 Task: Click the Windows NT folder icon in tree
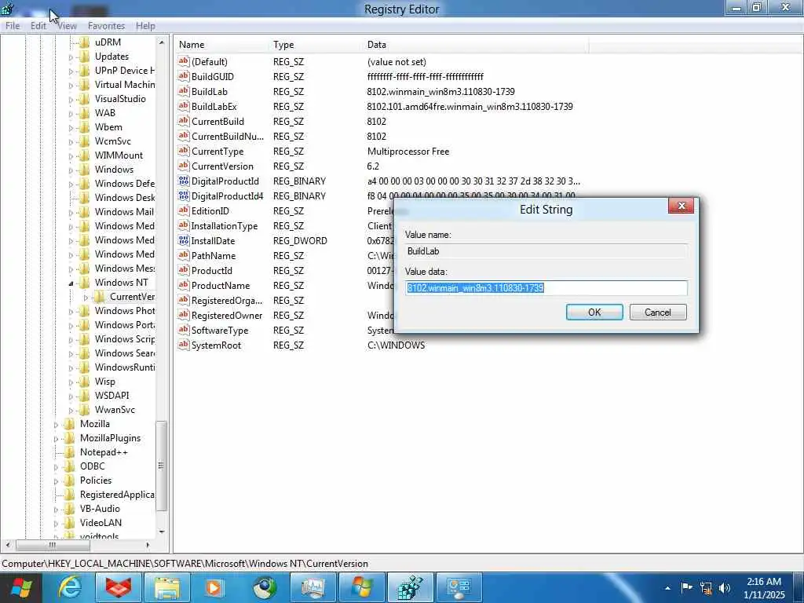[85, 283]
